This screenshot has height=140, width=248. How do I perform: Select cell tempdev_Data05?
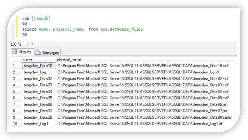click(x=39, y=98)
